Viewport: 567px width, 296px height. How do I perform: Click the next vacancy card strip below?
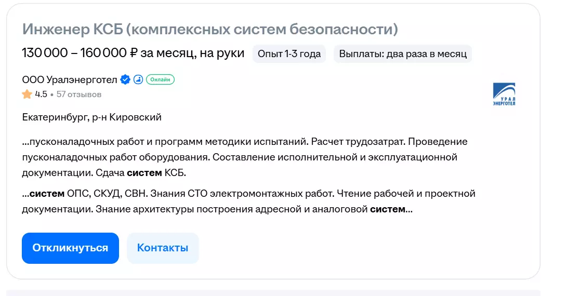point(273,293)
